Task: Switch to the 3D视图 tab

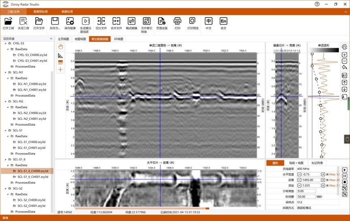Action: [118, 39]
